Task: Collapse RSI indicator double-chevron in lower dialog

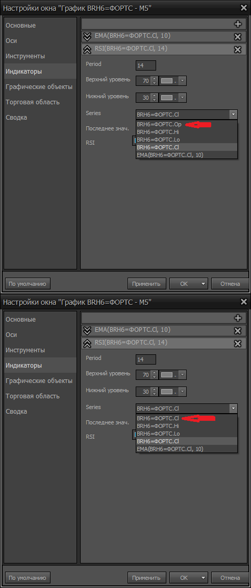Action: 87,343
